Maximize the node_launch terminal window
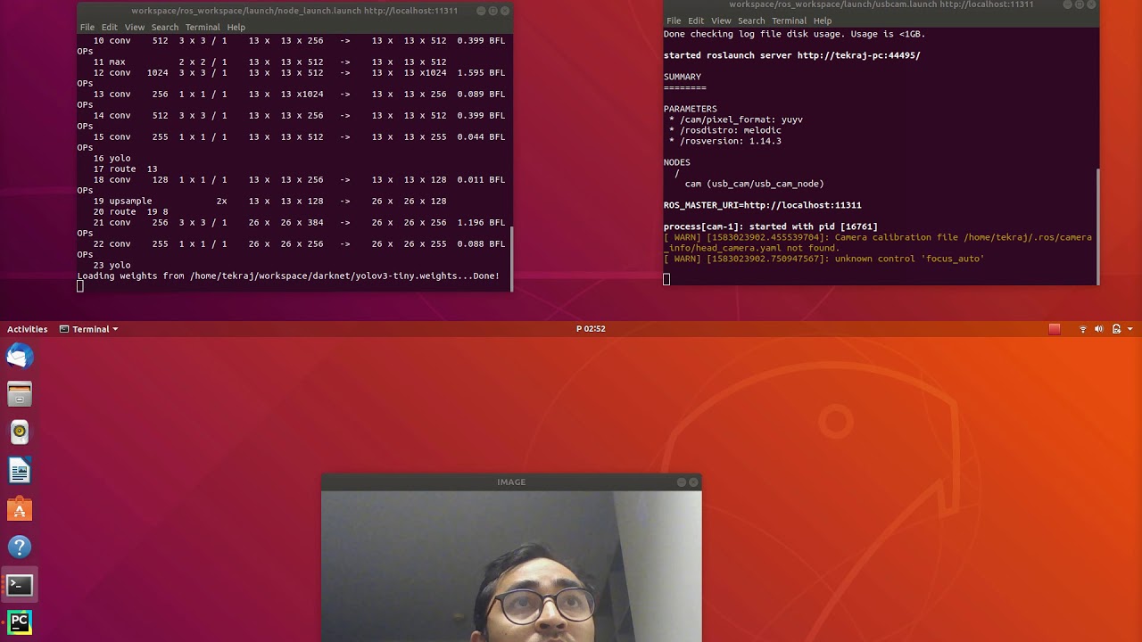Viewport: 1142px width, 642px height. pos(492,11)
